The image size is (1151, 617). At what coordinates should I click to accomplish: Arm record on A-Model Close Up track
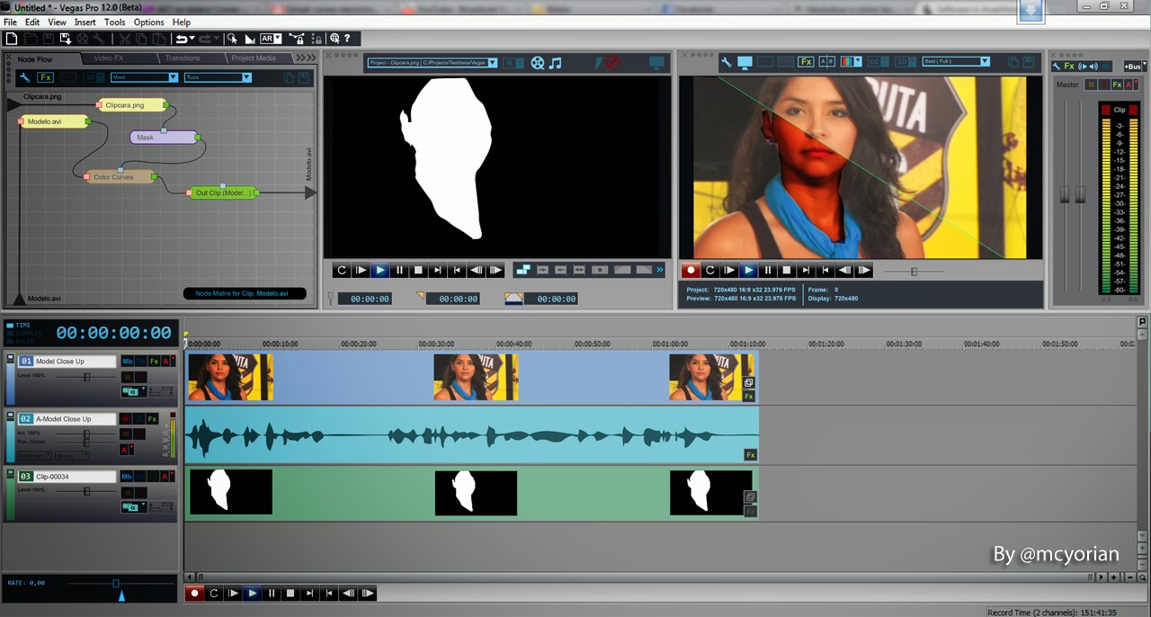126,419
